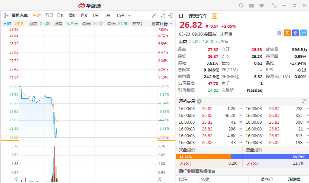Expand the 逐笔交易 panel icon

(304, 101)
